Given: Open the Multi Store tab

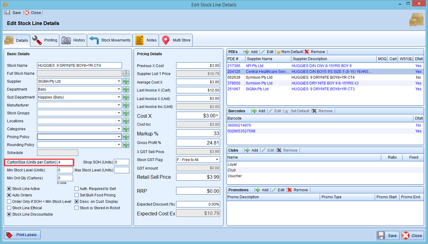Looking at the screenshot, I should pos(176,40).
